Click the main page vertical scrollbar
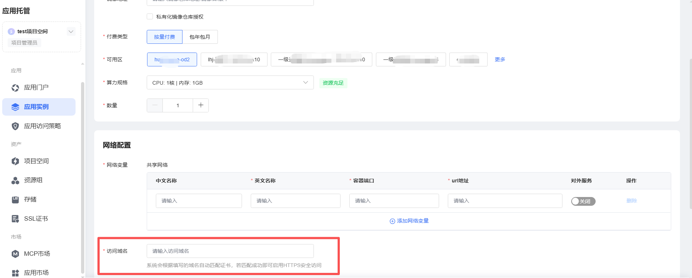The image size is (692, 278). click(691, 133)
